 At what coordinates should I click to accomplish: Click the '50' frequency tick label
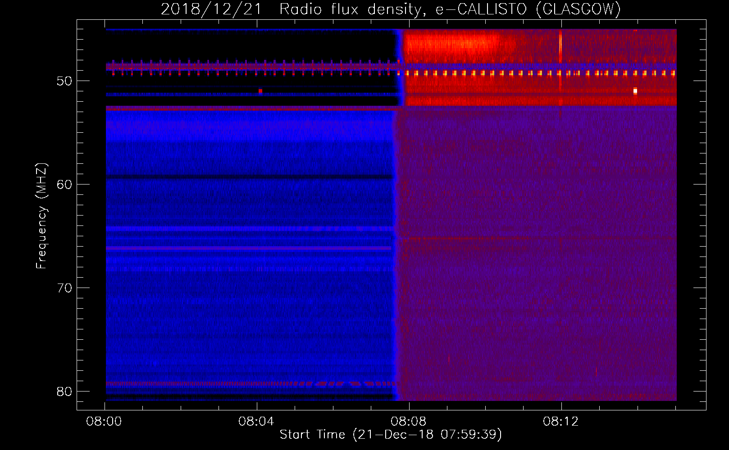[x=64, y=81]
